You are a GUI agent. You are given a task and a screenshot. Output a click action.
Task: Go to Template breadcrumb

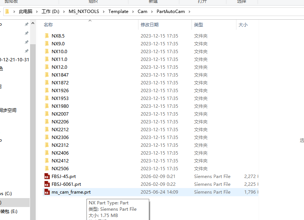pyautogui.click(x=118, y=12)
